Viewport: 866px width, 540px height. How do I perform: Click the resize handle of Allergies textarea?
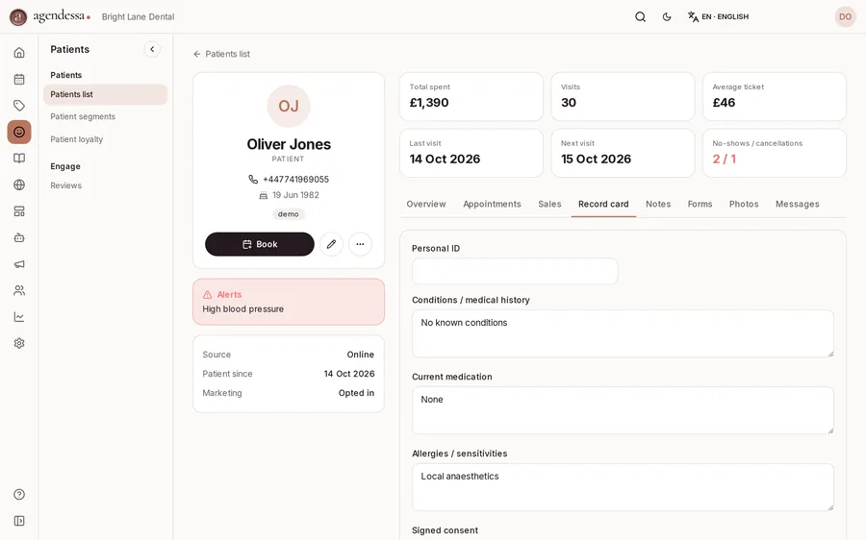pos(830,507)
